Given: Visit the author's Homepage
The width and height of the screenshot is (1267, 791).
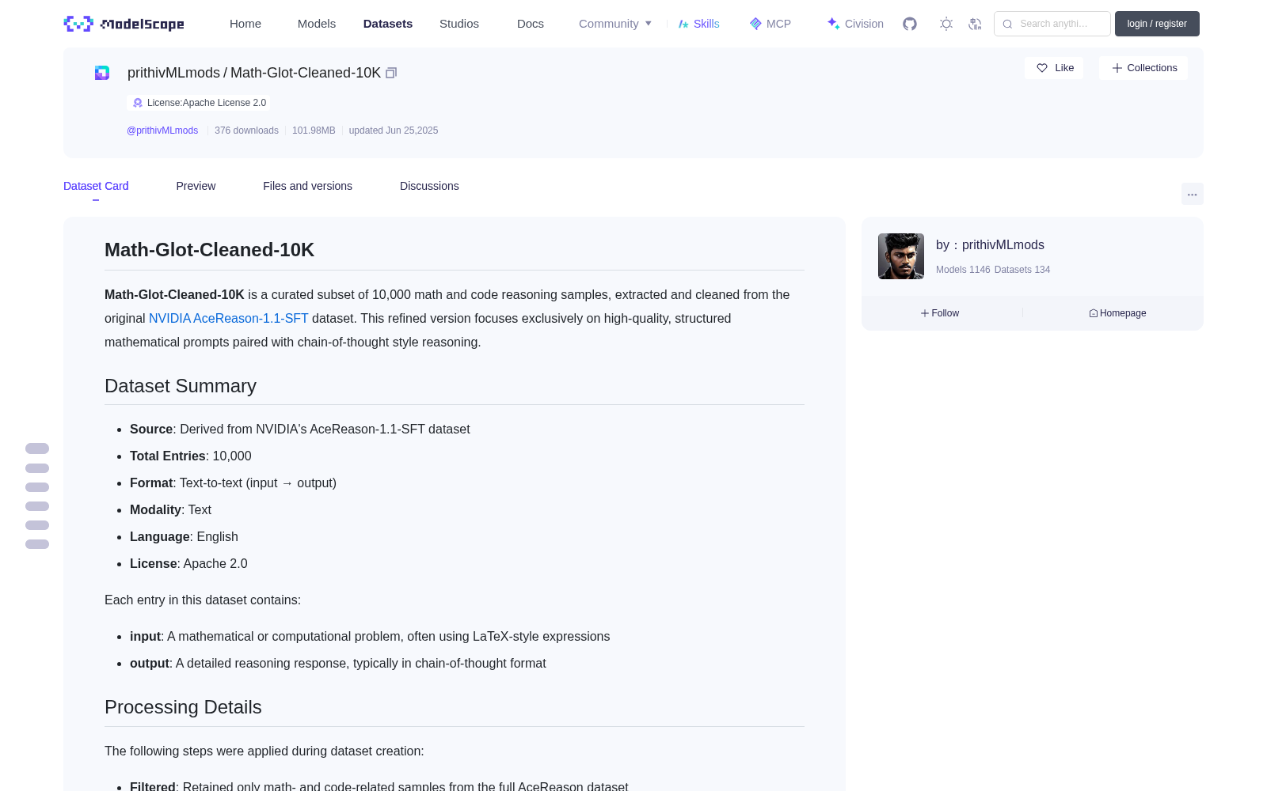Looking at the screenshot, I should pos(1117,313).
